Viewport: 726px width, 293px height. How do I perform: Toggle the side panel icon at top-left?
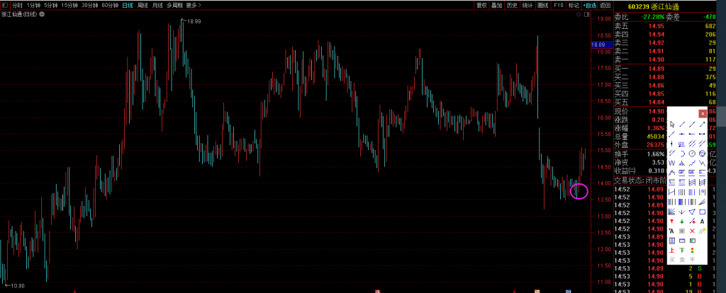6,5
